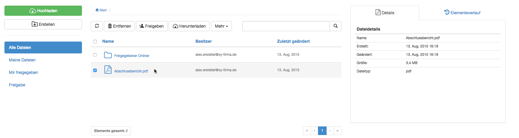Screen dimensions: 519x138
Task: Click the search magnifier icon
Action: [x=336, y=26]
